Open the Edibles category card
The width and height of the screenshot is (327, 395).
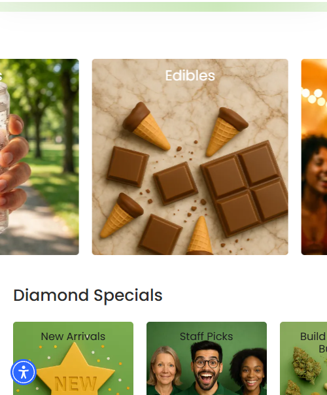tap(190, 157)
